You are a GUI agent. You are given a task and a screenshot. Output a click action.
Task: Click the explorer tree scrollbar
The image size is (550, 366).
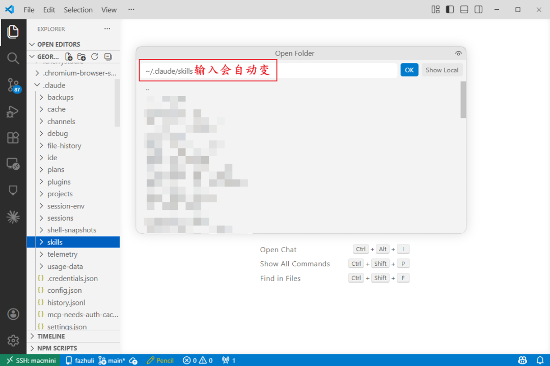point(117,103)
